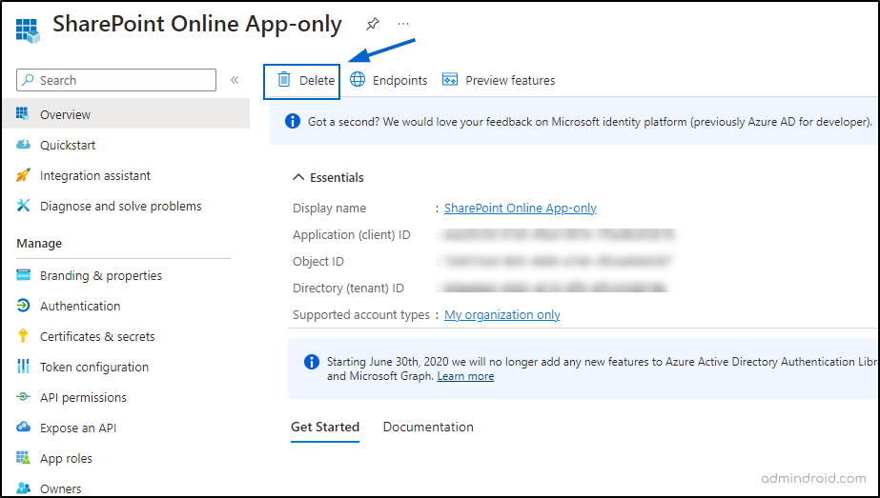This screenshot has height=498, width=880.
Task: Open the SharePoint Online App-only display name link
Action: pyautogui.click(x=521, y=209)
